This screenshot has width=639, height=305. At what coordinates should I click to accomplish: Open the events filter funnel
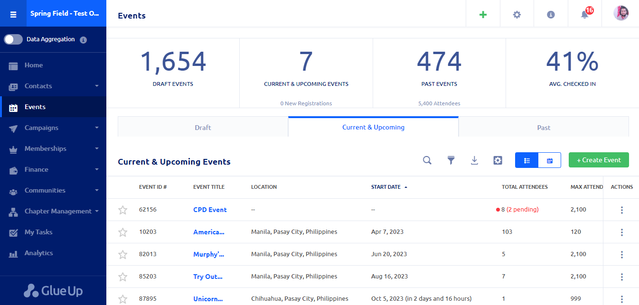[451, 160]
